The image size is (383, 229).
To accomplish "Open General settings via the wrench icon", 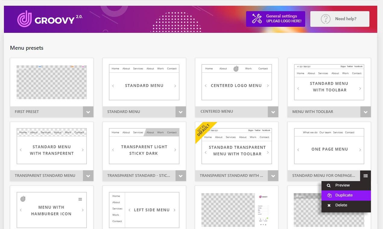I will [257, 19].
